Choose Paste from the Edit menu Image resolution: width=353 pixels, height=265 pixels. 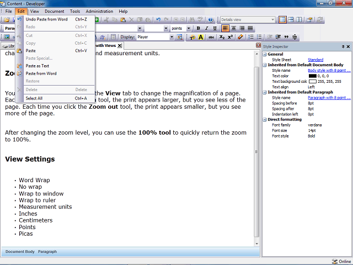[55, 51]
